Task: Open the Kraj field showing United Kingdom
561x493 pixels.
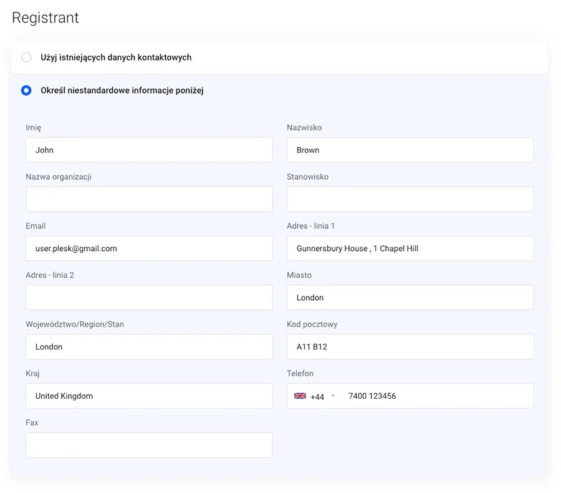Action: (149, 396)
